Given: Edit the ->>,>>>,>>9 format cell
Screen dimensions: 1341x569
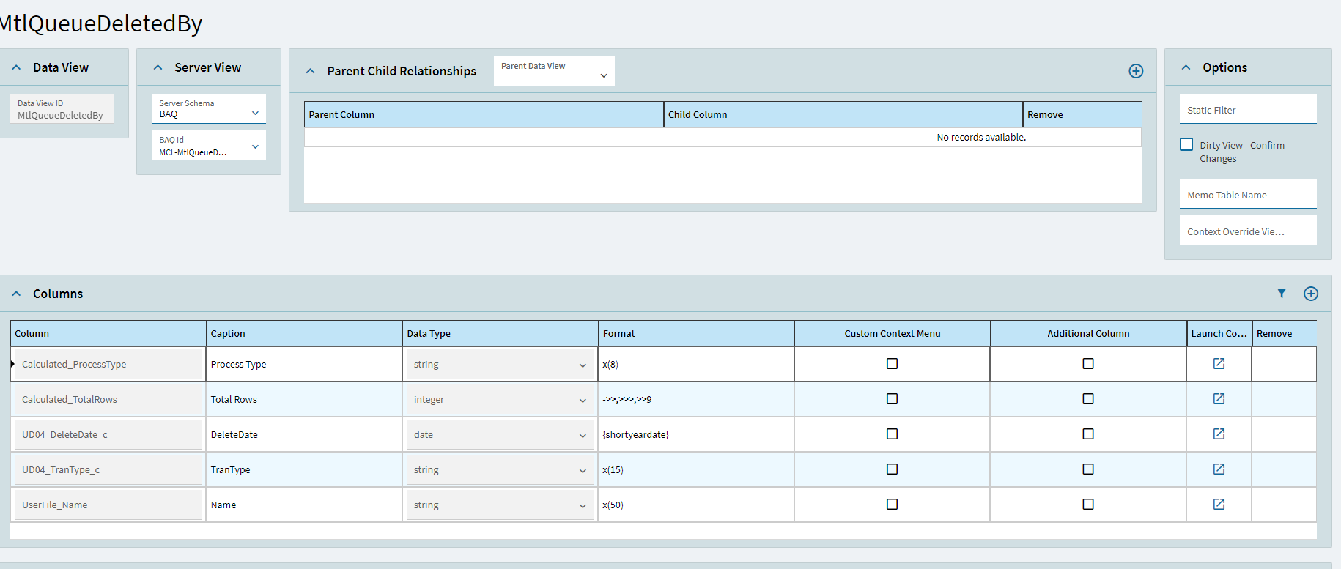Looking at the screenshot, I should click(696, 399).
